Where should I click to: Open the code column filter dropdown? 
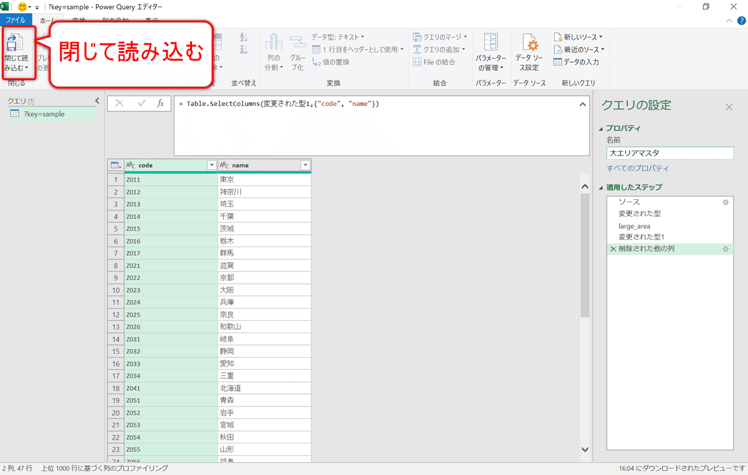(x=211, y=165)
